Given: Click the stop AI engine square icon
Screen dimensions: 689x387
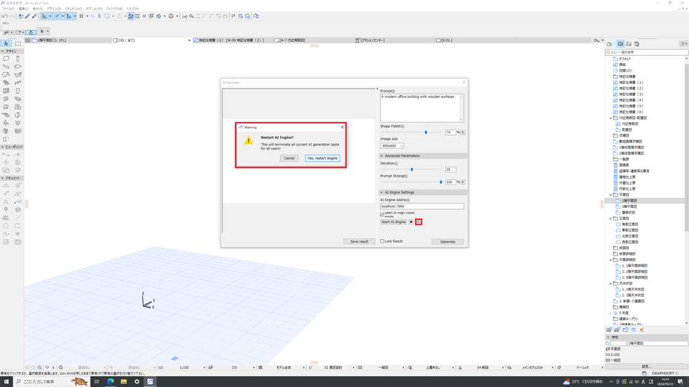Looking at the screenshot, I should coord(411,222).
